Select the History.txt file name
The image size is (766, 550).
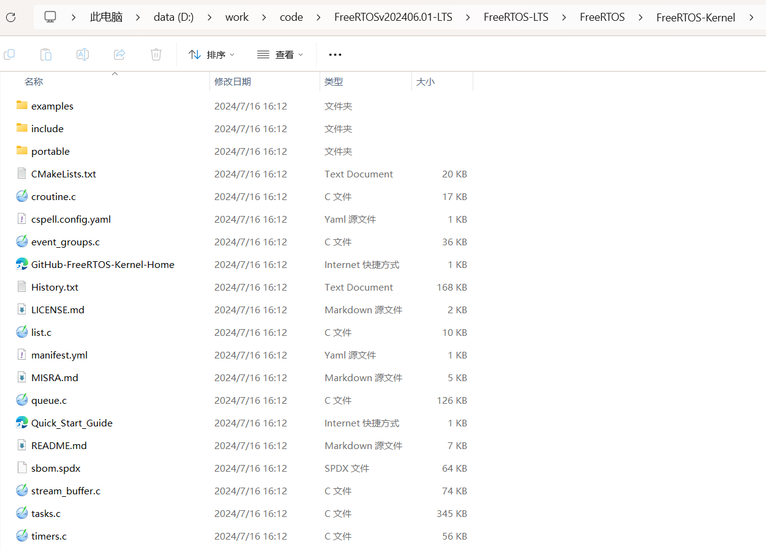[55, 287]
